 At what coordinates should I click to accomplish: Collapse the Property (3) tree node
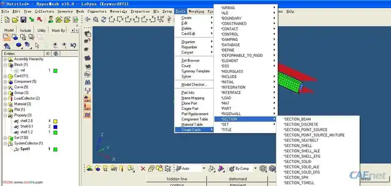point(5,115)
